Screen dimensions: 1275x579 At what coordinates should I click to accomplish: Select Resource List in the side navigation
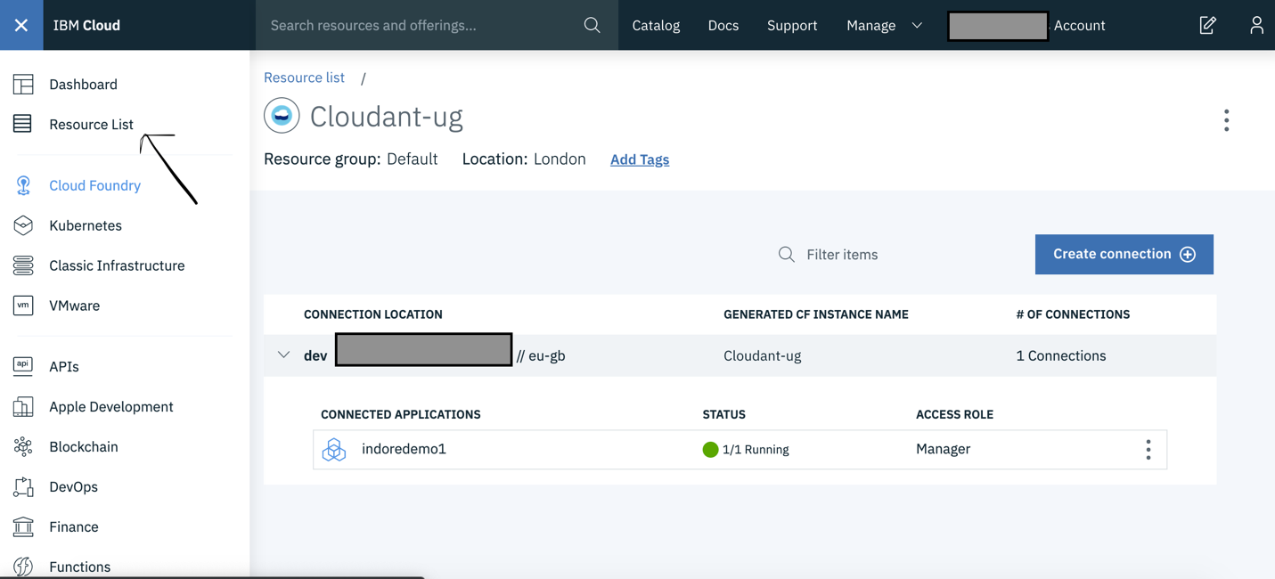[91, 125]
